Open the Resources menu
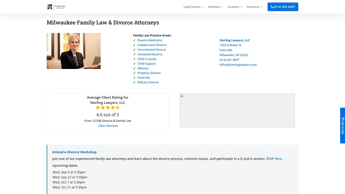This screenshot has height=194, width=345. [x=254, y=7]
